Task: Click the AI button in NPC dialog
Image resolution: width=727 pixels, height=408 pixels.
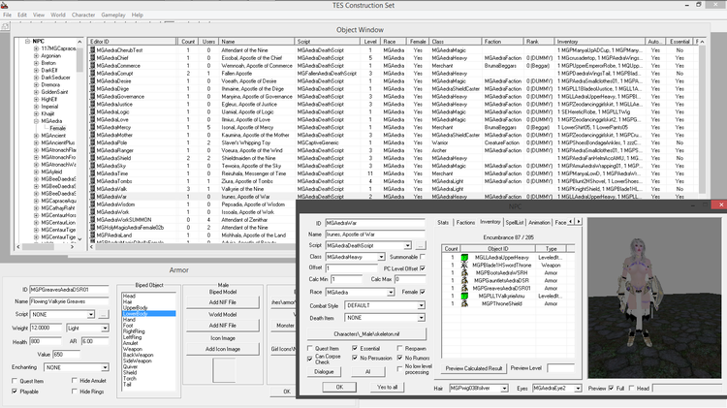Action: point(367,372)
